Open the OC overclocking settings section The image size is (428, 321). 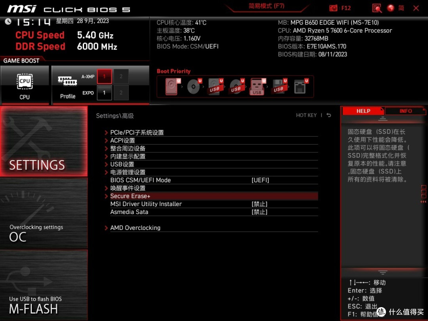pyautogui.click(x=44, y=214)
